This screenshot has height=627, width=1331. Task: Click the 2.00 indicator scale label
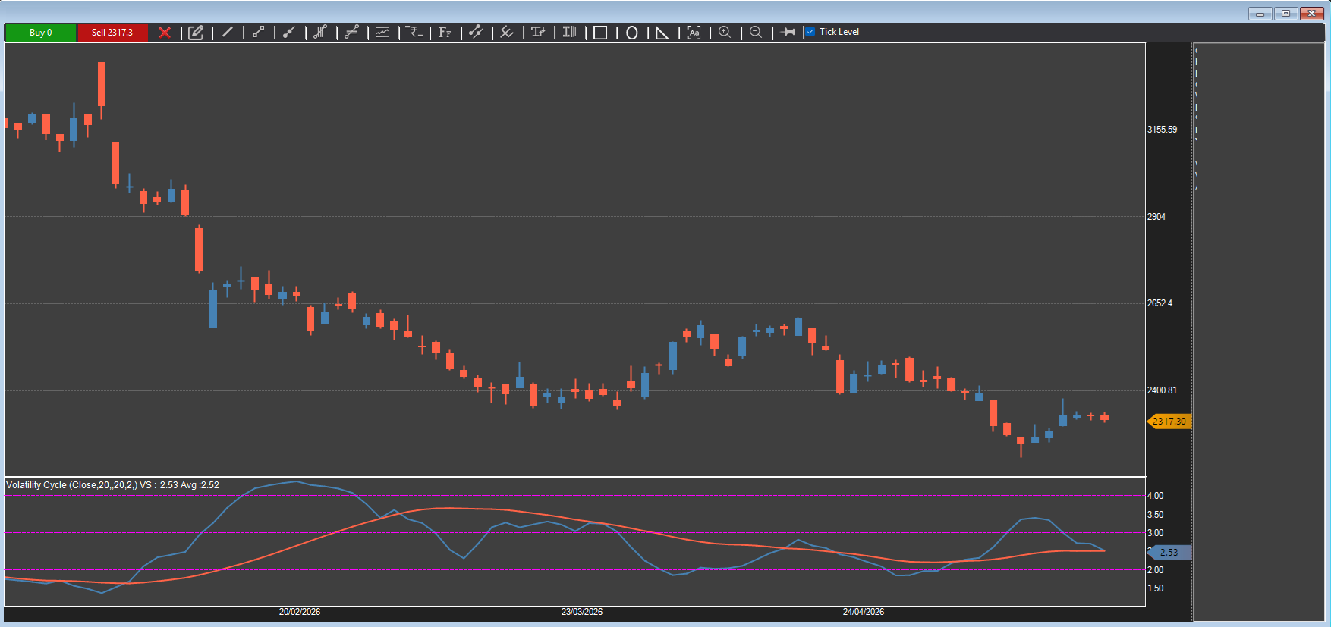tap(1155, 570)
